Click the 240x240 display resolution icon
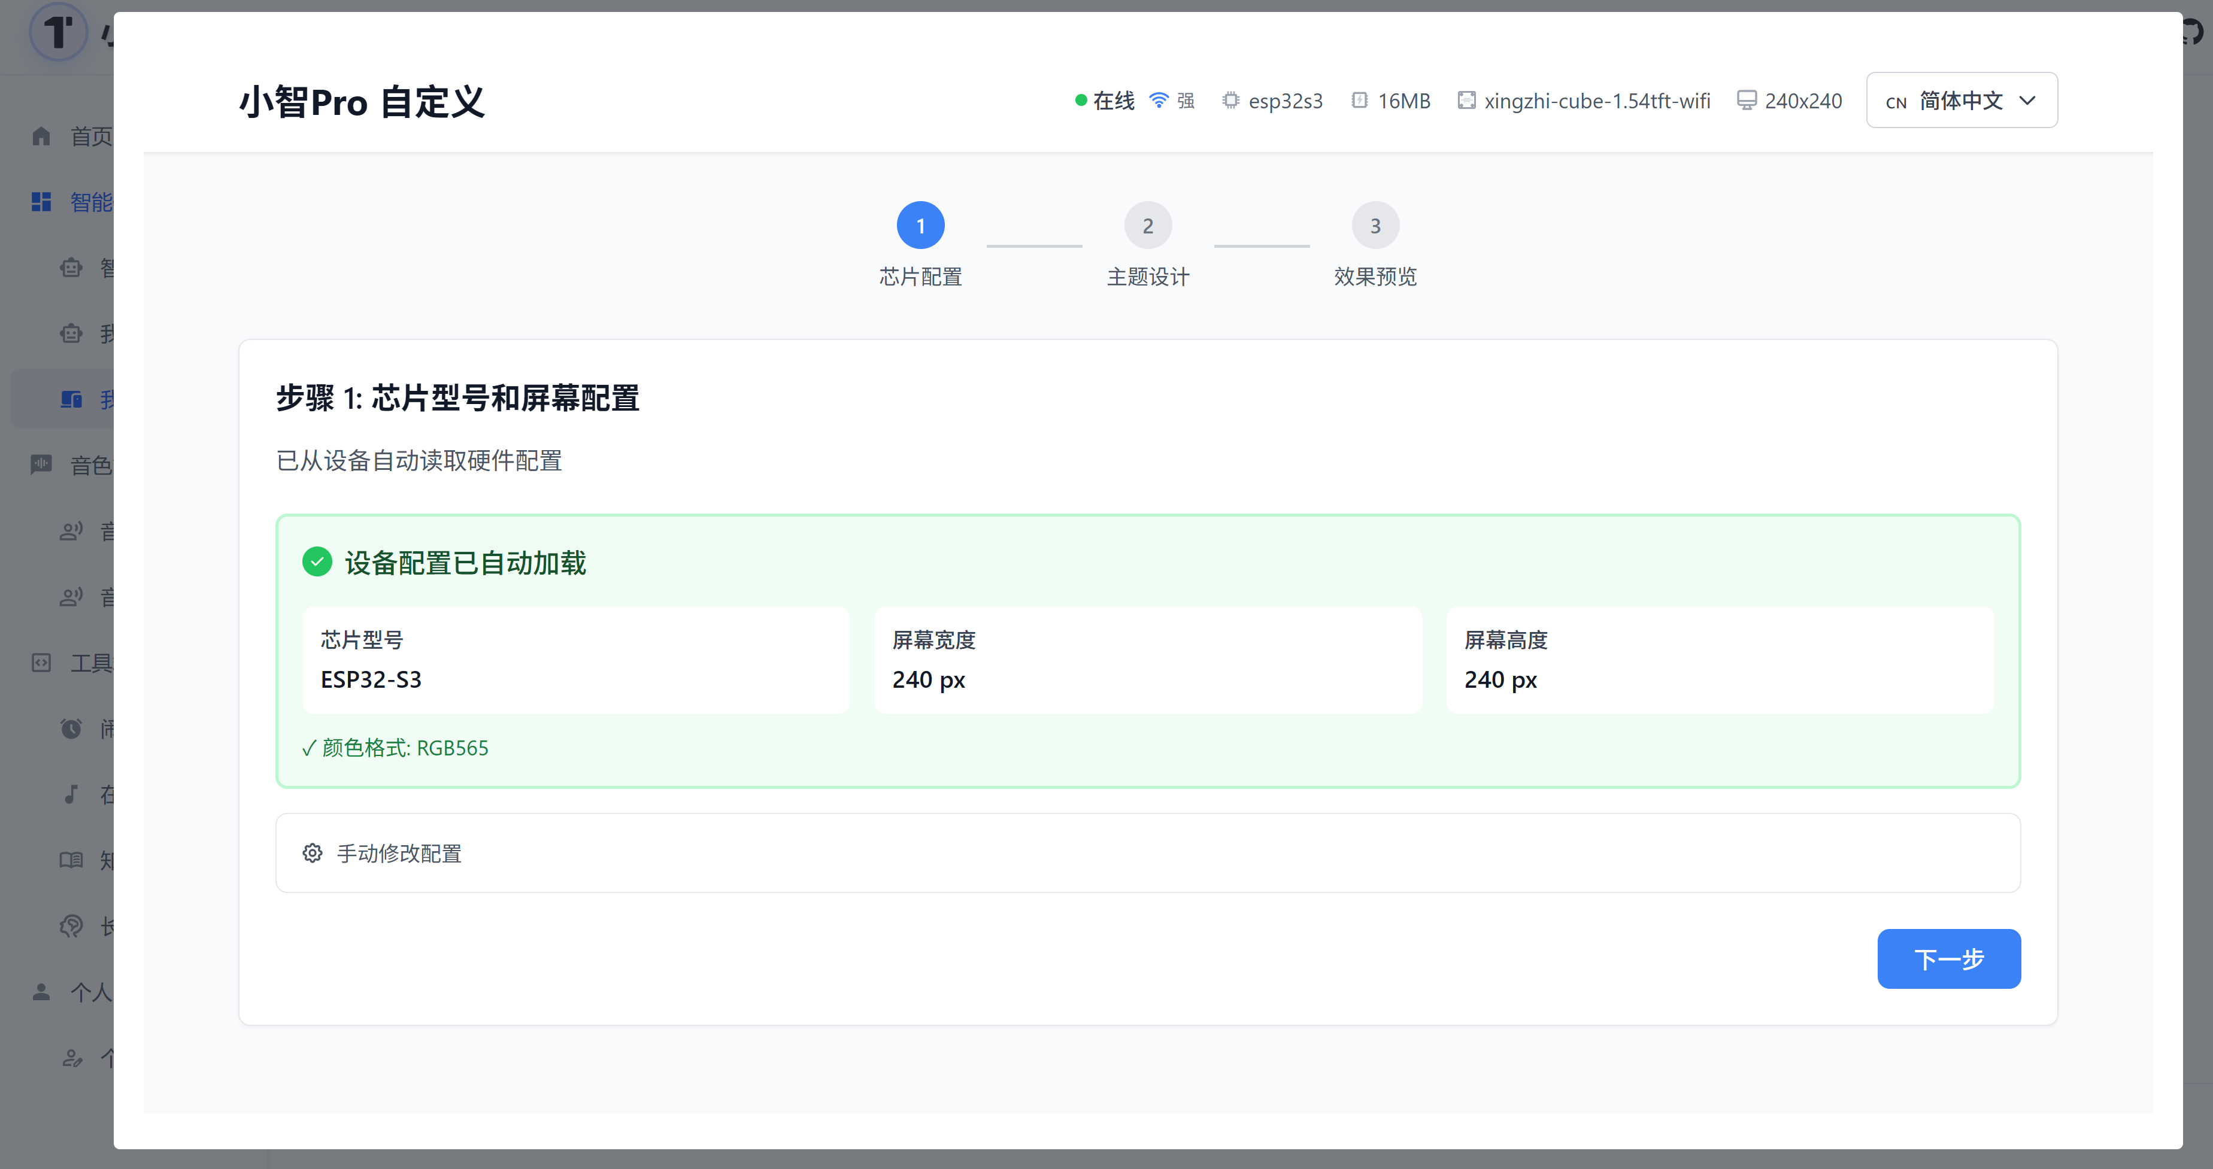The height and width of the screenshot is (1169, 2213). [1745, 101]
